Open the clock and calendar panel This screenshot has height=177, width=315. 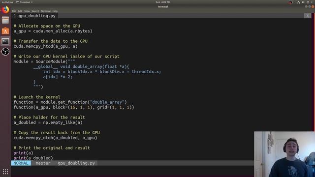click(163, 2)
